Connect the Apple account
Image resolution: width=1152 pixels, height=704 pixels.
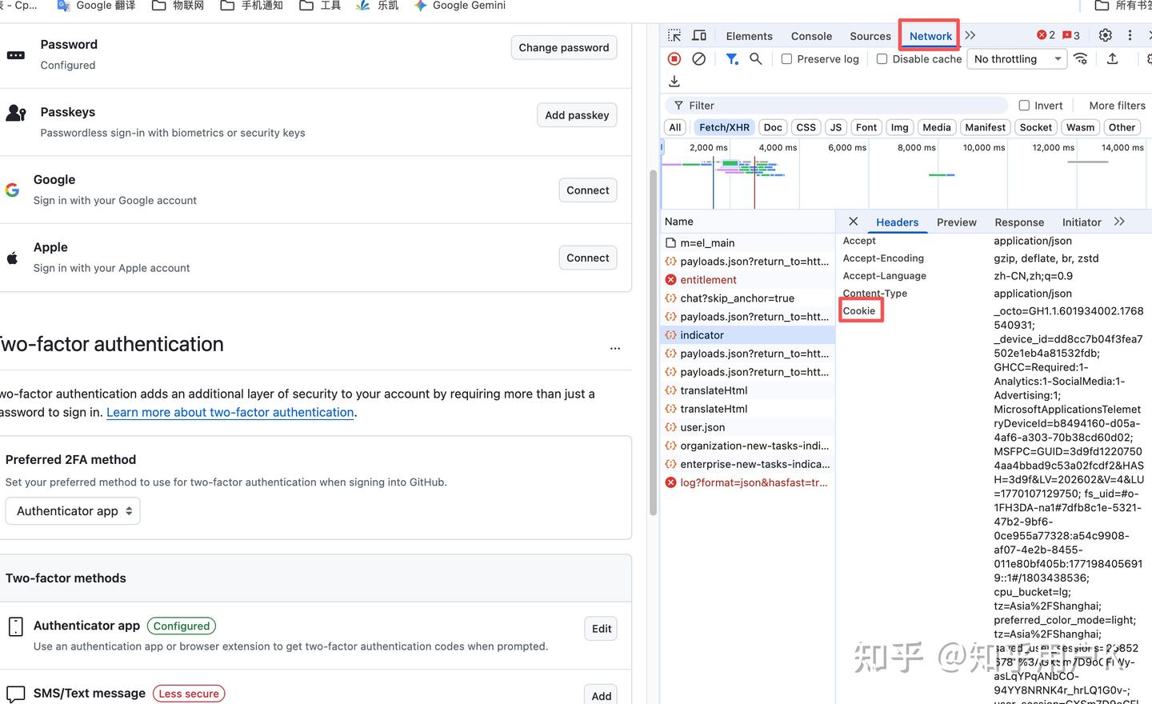click(x=588, y=258)
